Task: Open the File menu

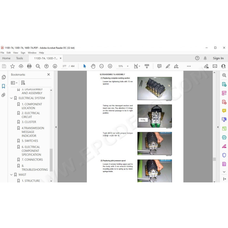Action: click(x=2, y=53)
